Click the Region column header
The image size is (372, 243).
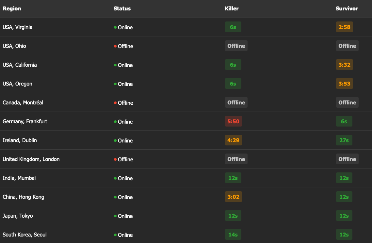12,8
